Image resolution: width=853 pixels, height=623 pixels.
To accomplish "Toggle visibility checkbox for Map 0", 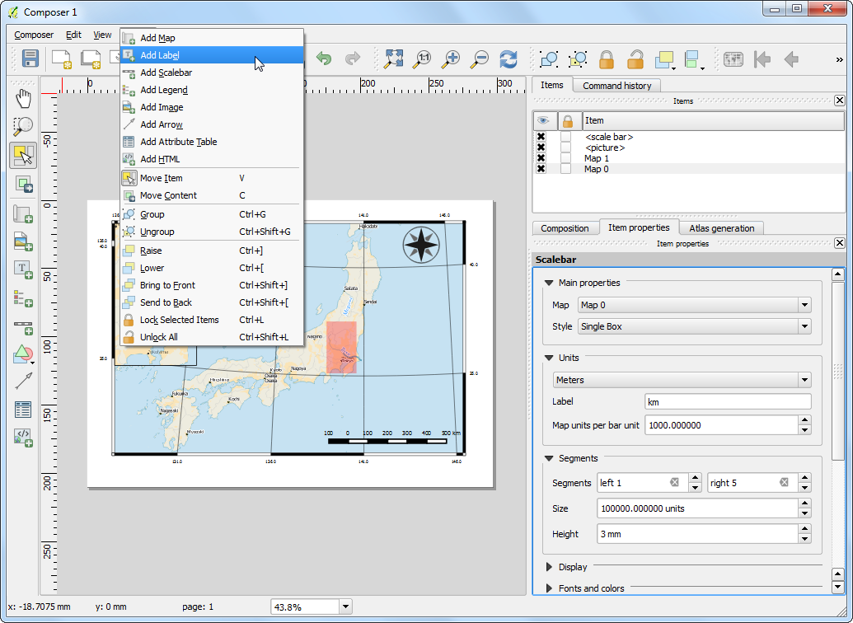I will tap(541, 169).
